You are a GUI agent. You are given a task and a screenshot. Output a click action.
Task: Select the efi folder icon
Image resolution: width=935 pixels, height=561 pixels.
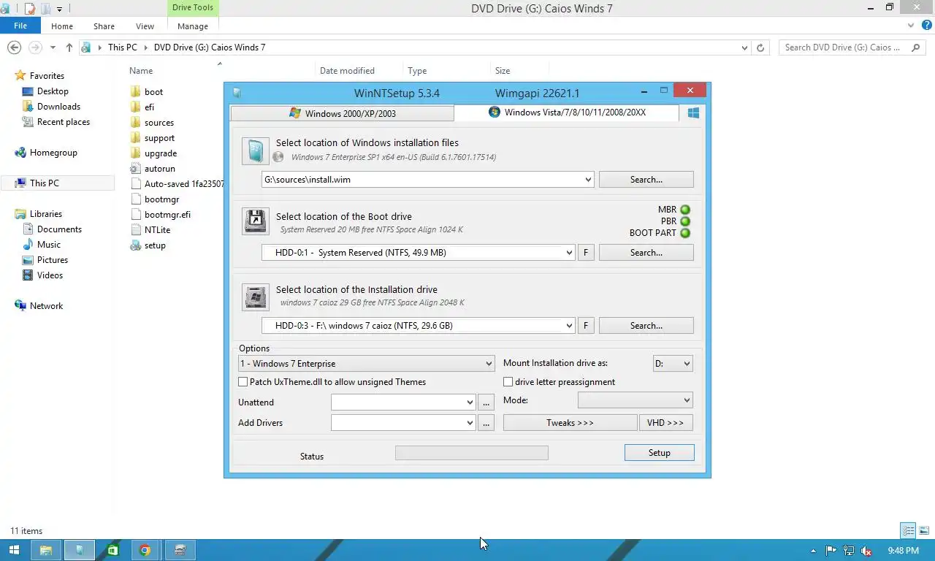coord(135,107)
